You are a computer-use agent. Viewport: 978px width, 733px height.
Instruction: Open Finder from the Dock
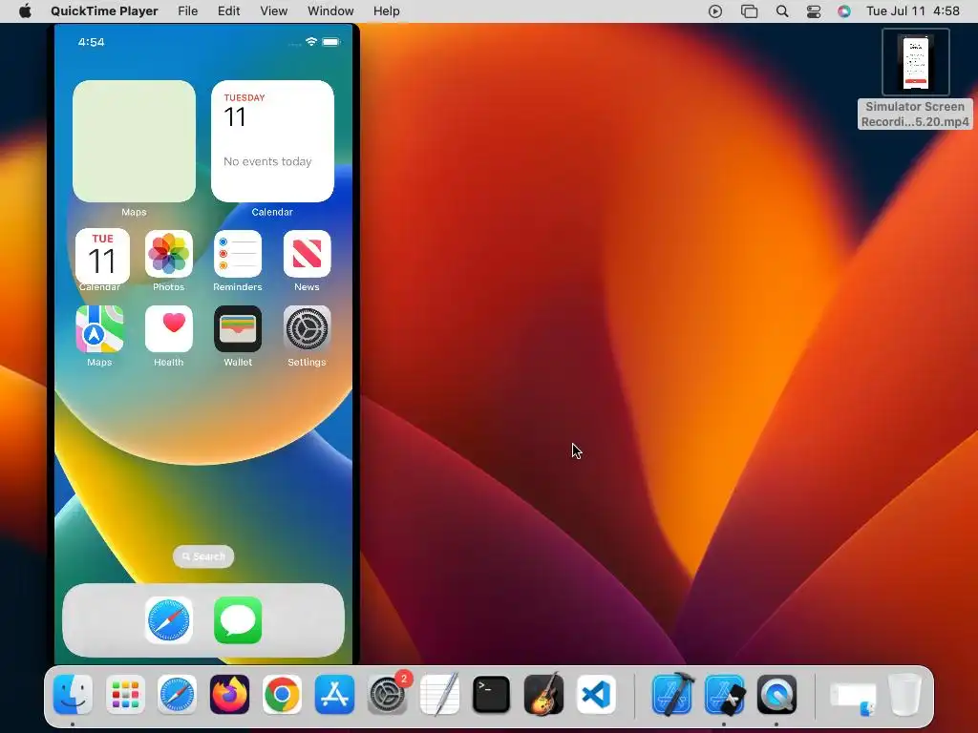[x=73, y=695]
